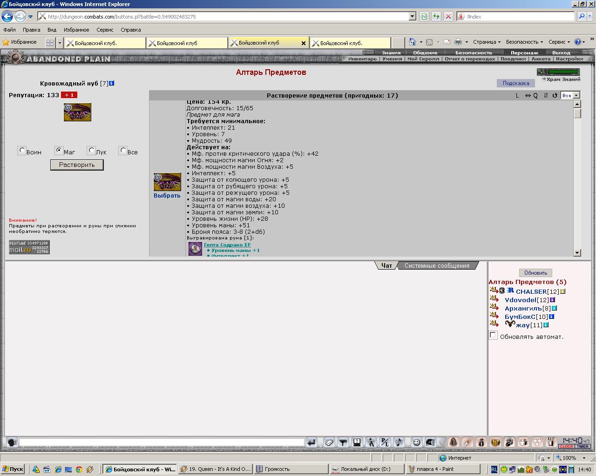Click the chat speech head icon
Image resolution: width=596 pixels, height=476 pixels.
(12, 443)
